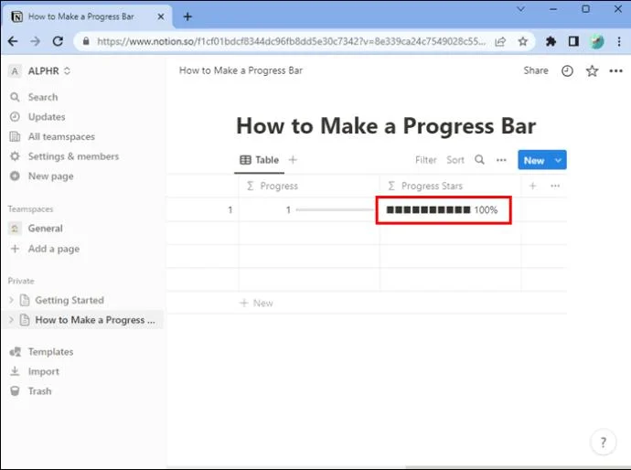This screenshot has width=631, height=470.
Task: Share this page from address bar
Action: coord(500,41)
